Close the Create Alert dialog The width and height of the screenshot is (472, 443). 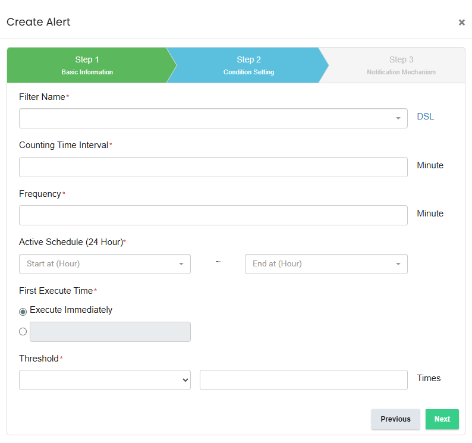461,22
